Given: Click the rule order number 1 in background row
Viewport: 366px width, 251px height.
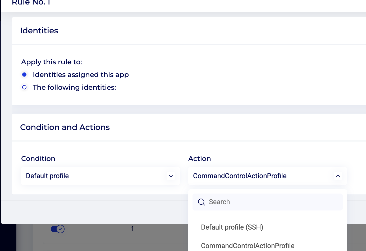Looking at the screenshot, I should [132, 229].
